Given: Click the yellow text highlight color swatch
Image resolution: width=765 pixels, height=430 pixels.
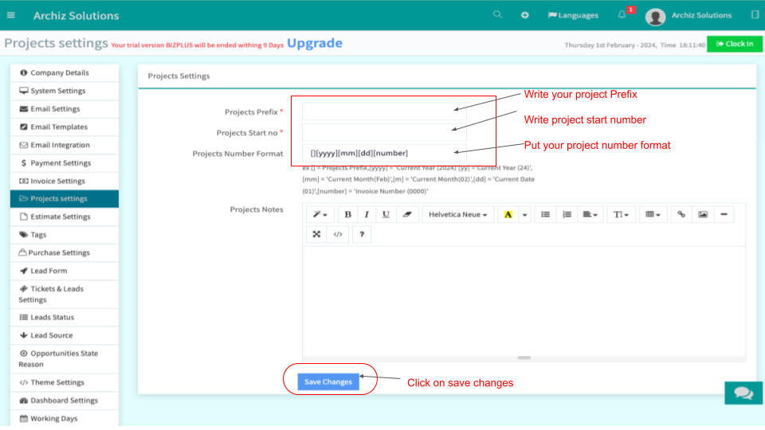Looking at the screenshot, I should [508, 214].
